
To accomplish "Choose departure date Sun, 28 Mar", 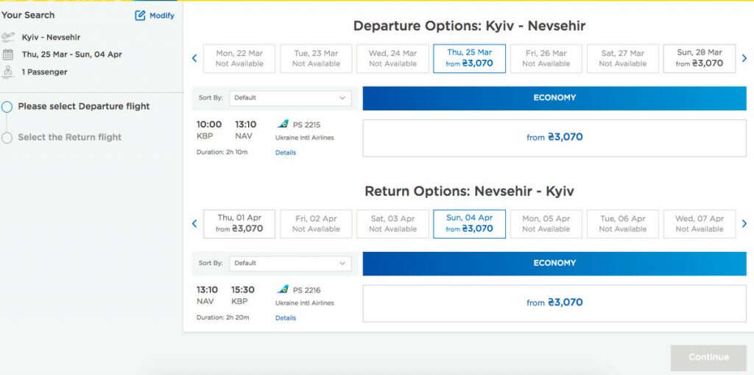I will pos(700,58).
